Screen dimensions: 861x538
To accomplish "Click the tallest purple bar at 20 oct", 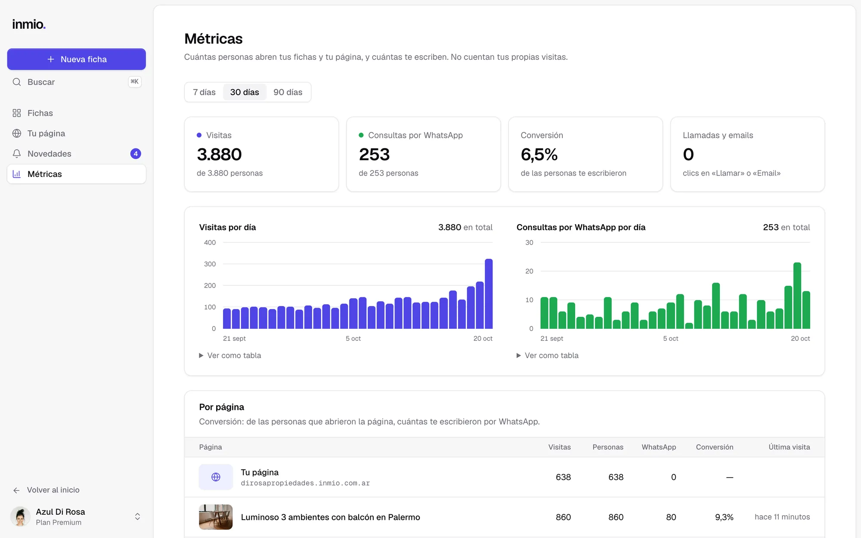I will point(489,294).
